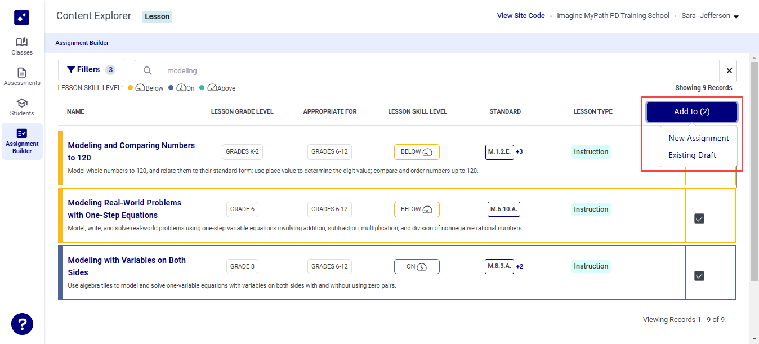Open the help question mark button
759x344 pixels.
coord(22,324)
